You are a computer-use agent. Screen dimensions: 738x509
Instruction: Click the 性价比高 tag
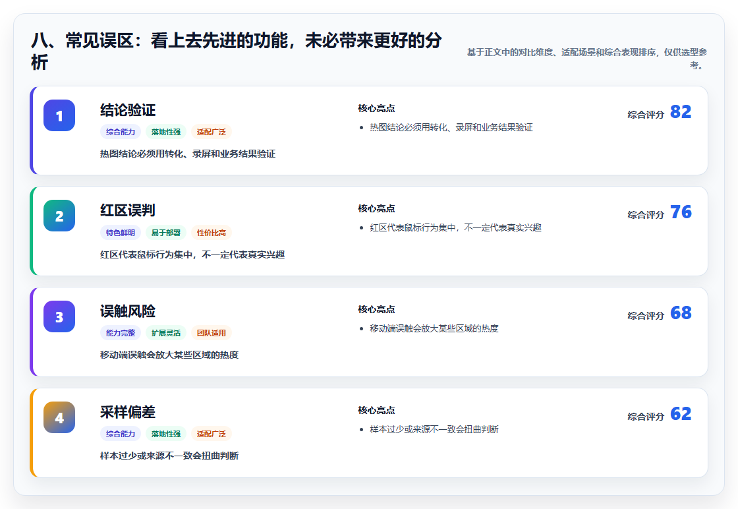click(x=212, y=233)
